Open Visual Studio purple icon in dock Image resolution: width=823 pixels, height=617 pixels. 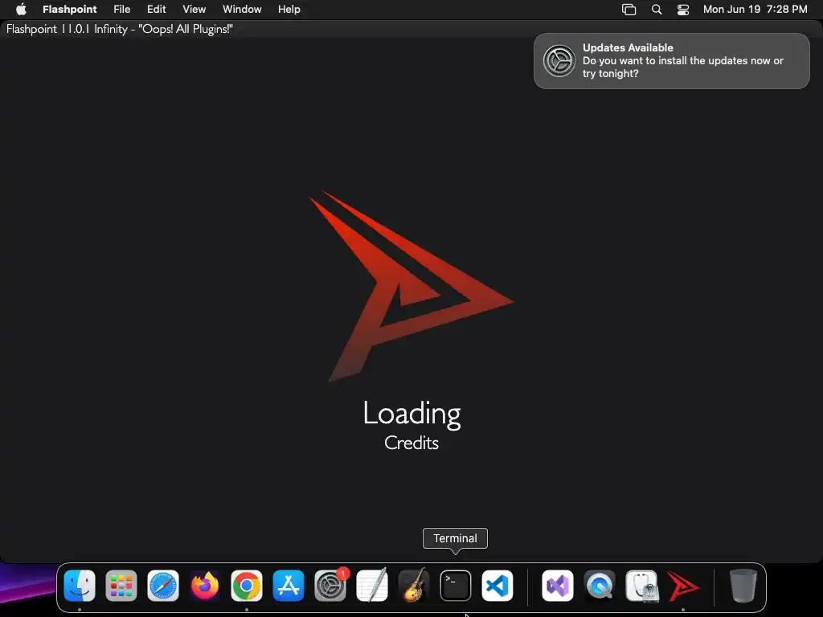(x=558, y=585)
